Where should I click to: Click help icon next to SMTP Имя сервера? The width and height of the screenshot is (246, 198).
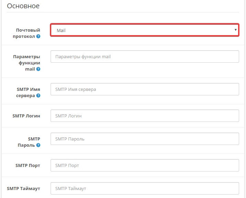(38, 96)
